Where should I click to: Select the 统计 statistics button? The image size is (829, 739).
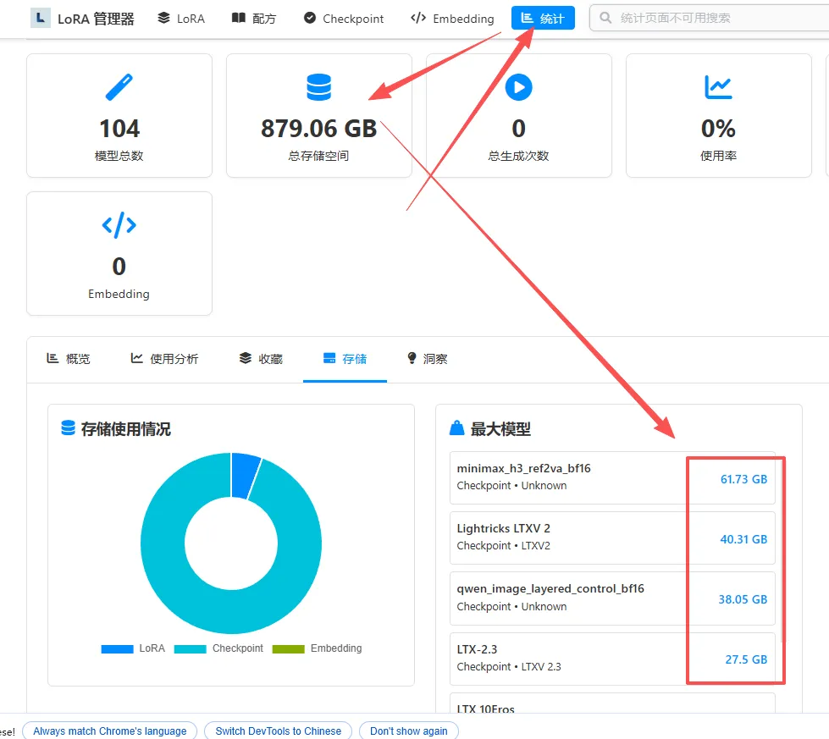pyautogui.click(x=543, y=18)
